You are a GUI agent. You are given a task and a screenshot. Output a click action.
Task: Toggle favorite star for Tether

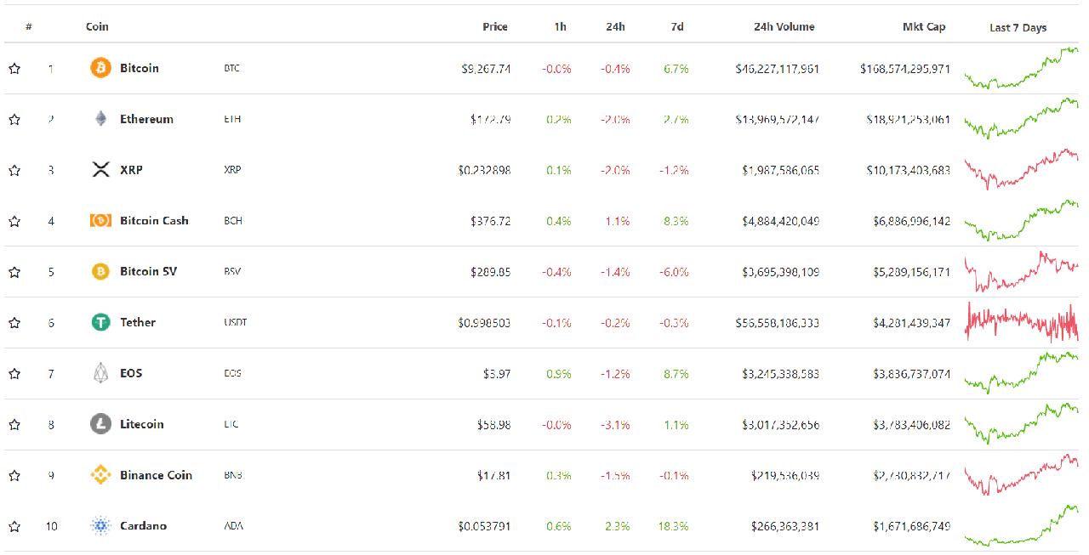pos(14,323)
